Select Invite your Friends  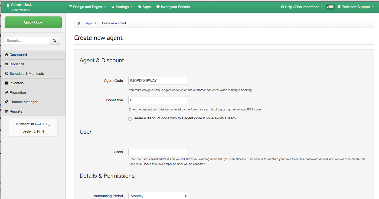click(x=173, y=7)
